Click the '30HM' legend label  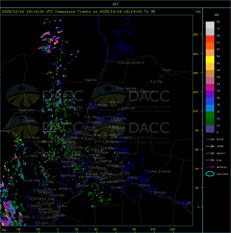click(220, 146)
